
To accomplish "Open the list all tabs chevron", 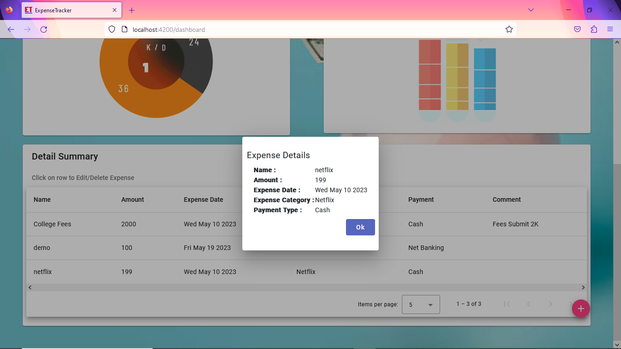I will (531, 10).
